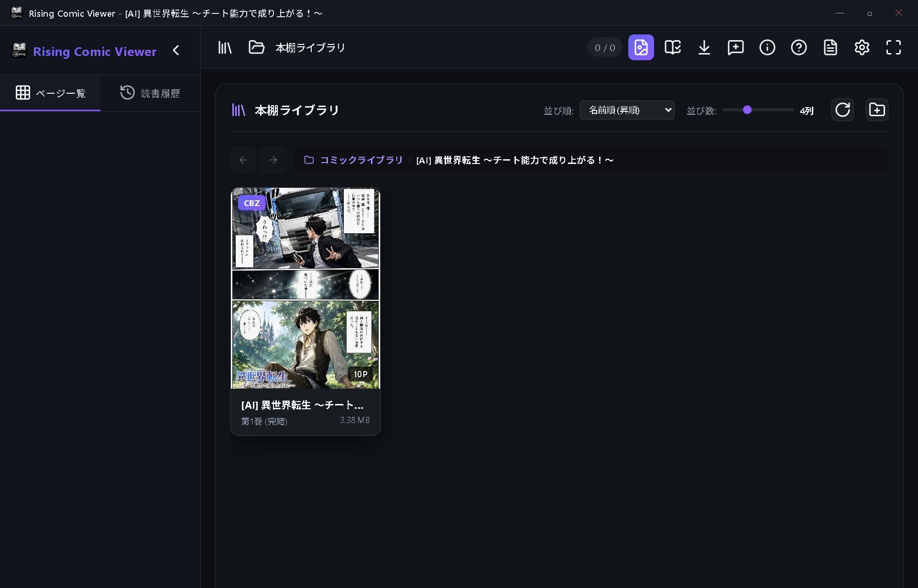Minimize the Rising Comic Viewer window
Screen dimensions: 918x588
[840, 13]
